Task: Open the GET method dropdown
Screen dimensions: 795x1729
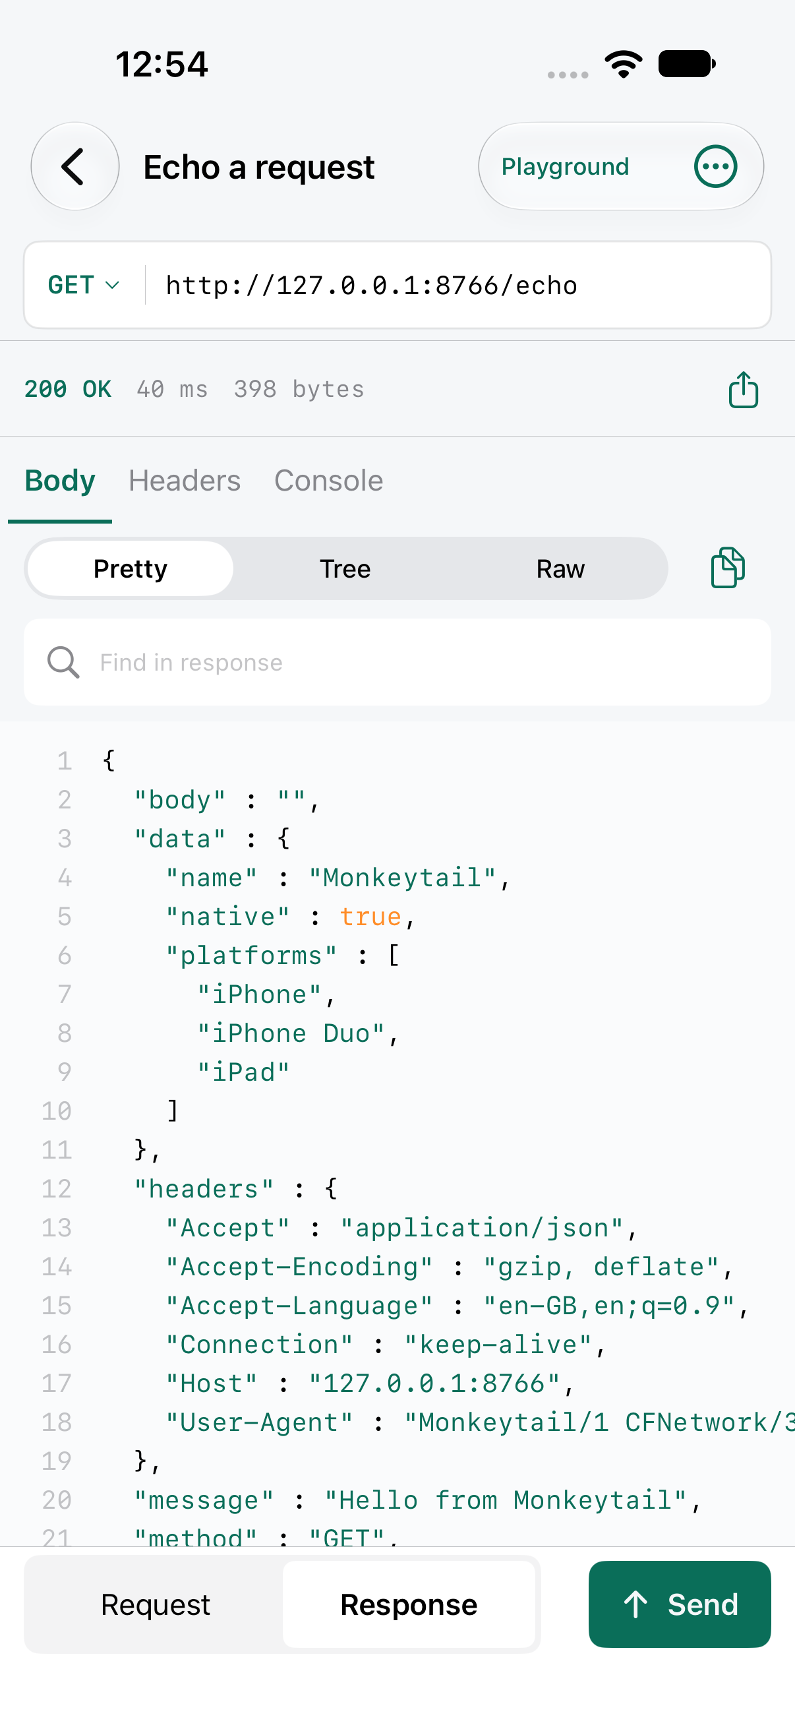Action: click(x=84, y=286)
